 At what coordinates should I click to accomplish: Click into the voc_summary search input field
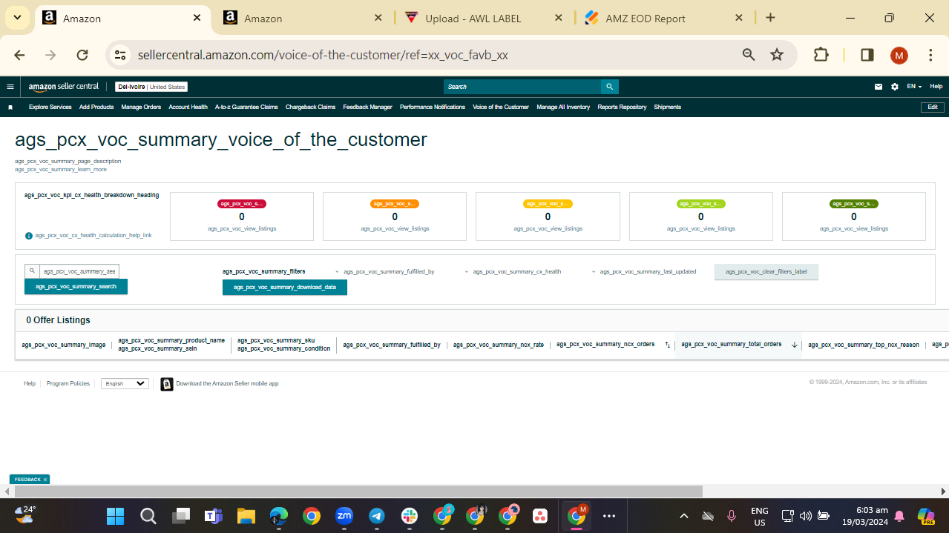(78, 271)
